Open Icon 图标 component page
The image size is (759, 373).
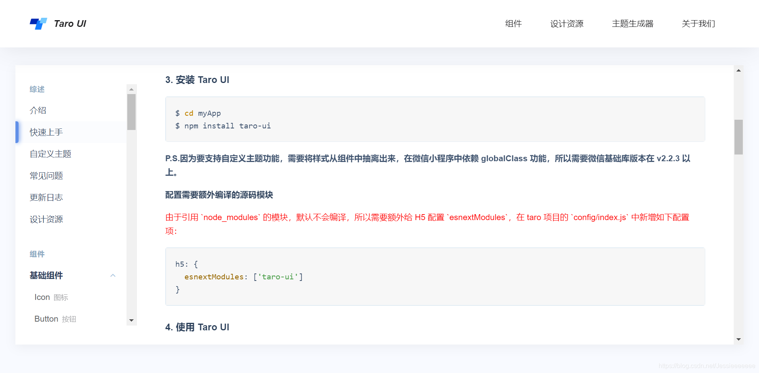(51, 297)
